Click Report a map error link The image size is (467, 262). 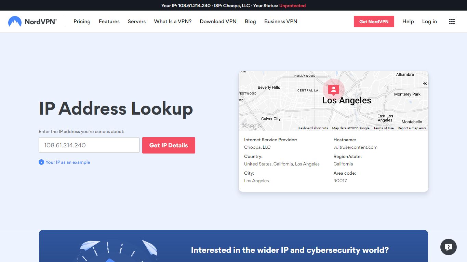point(412,128)
